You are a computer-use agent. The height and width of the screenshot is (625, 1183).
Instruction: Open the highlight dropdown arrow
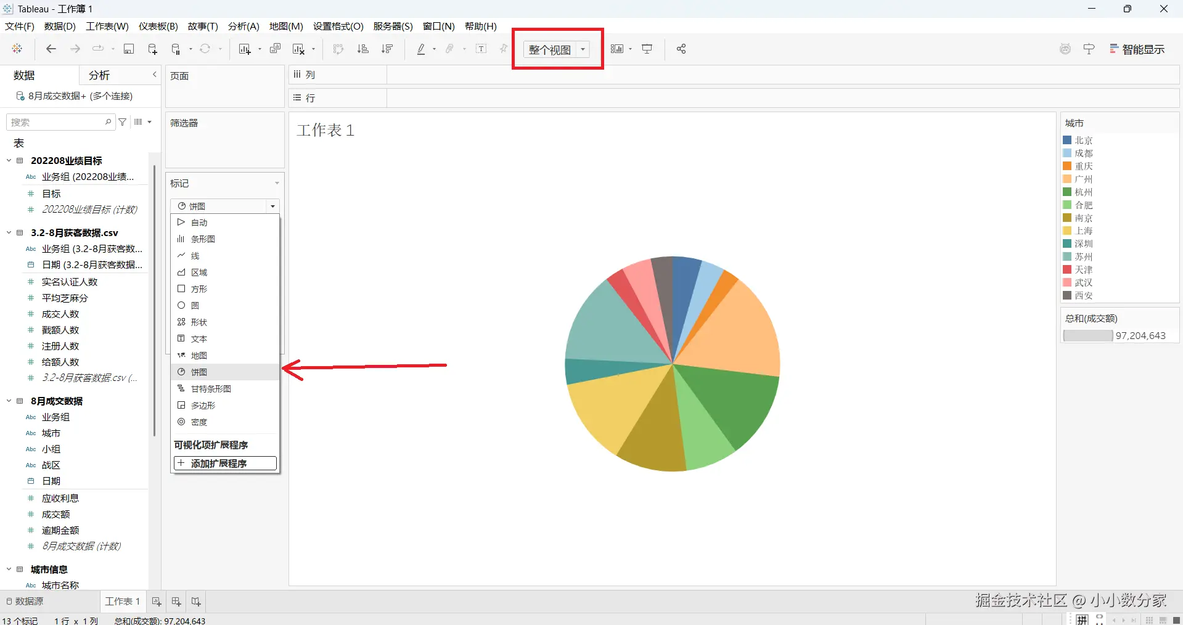(x=435, y=49)
